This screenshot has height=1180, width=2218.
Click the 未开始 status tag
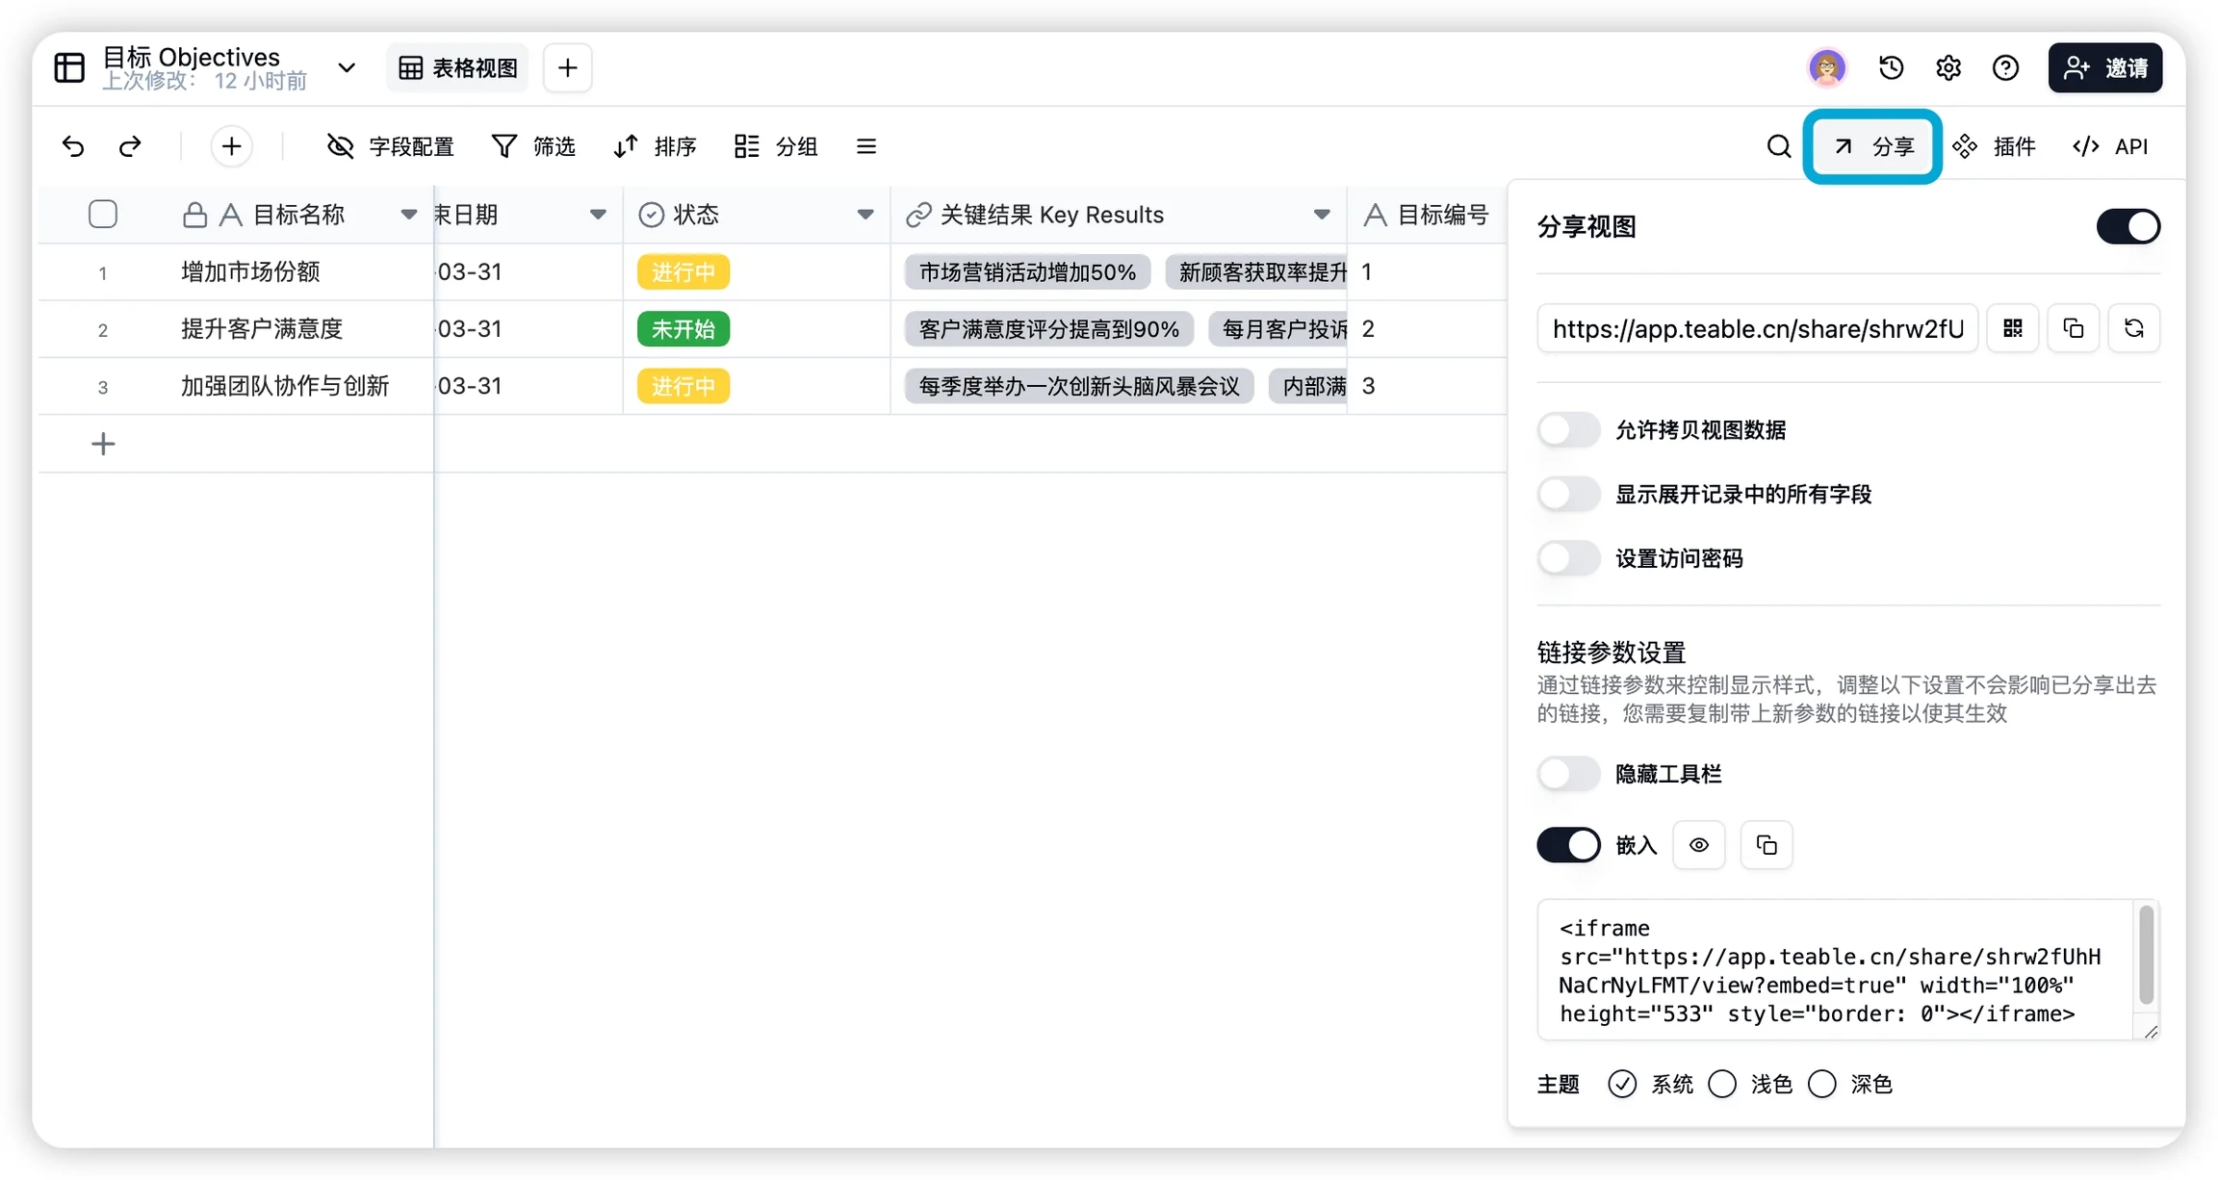coord(683,329)
